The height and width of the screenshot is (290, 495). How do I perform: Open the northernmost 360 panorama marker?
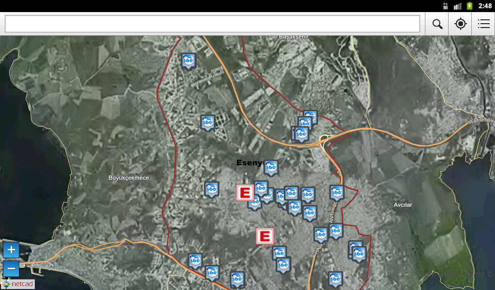pyautogui.click(x=189, y=61)
